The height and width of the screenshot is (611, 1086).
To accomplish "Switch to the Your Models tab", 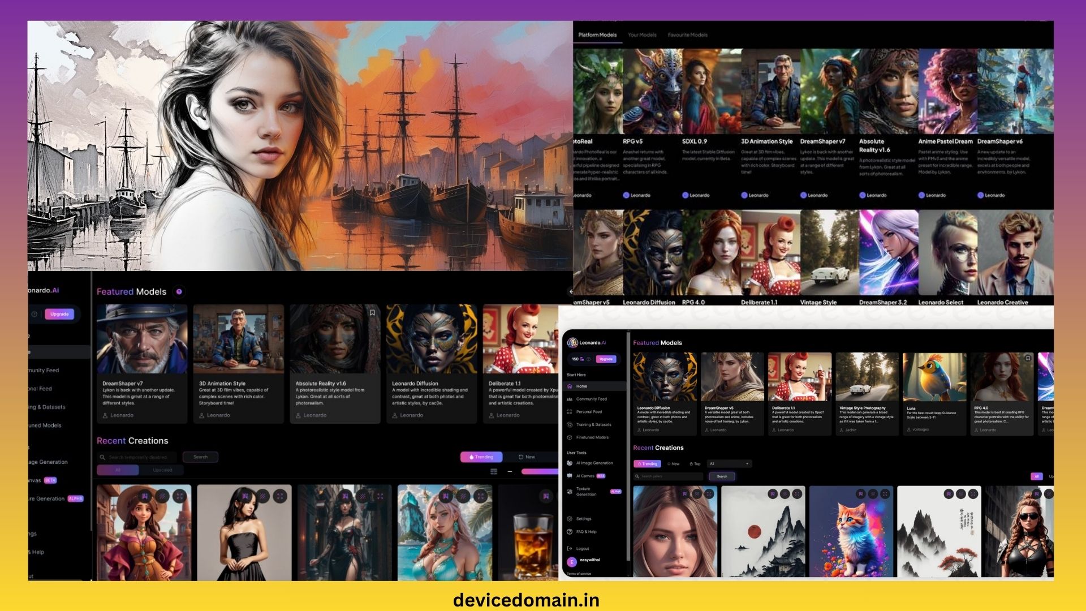I will click(x=642, y=35).
